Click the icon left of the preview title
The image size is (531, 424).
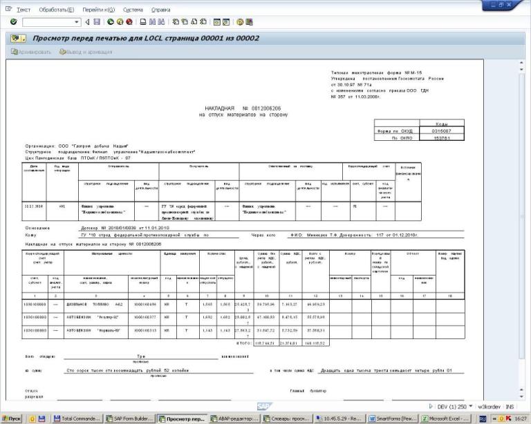click(18, 38)
